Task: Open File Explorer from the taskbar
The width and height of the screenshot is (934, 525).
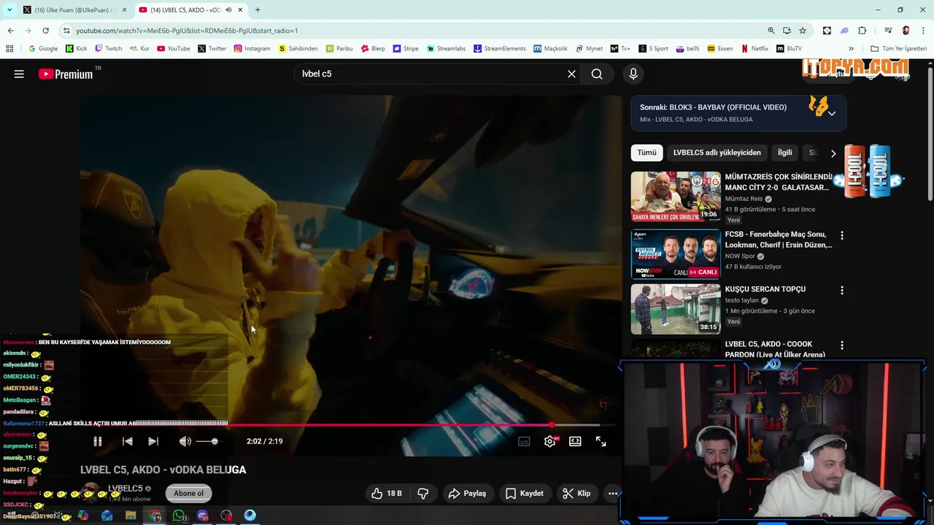Action: 131,516
